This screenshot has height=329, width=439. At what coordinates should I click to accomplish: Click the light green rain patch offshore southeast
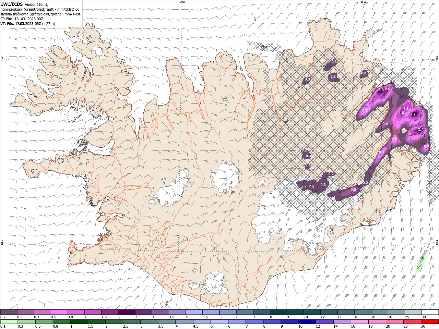[x=420, y=263]
